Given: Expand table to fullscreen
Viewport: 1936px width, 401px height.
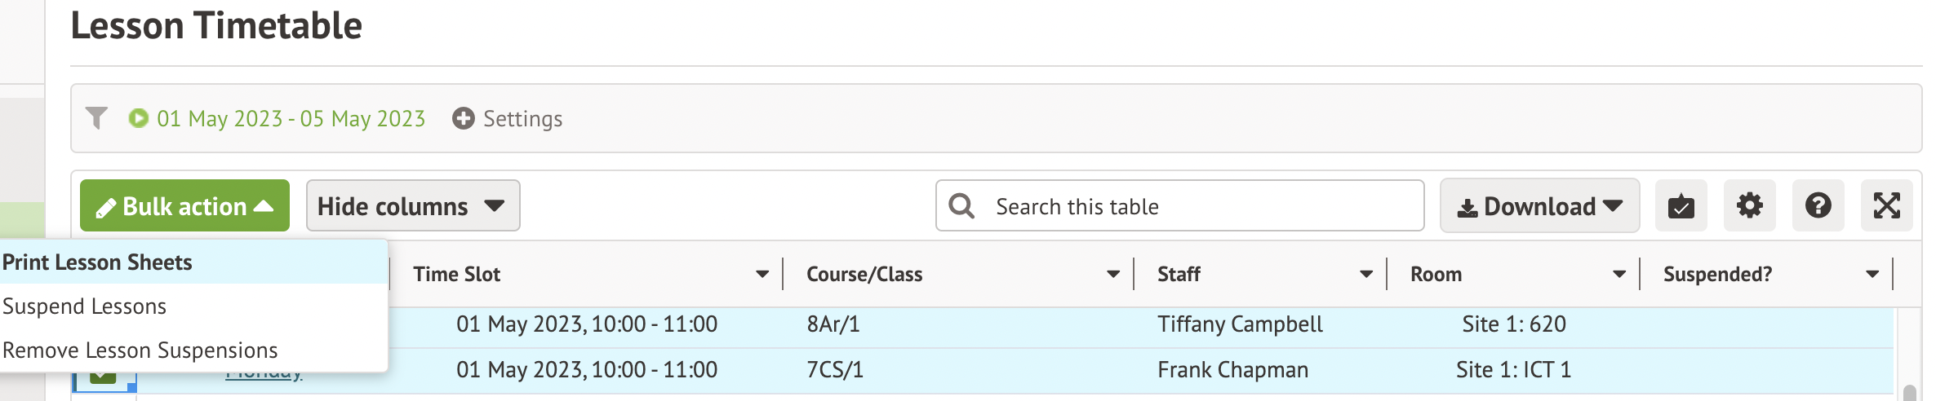Looking at the screenshot, I should 1886,206.
